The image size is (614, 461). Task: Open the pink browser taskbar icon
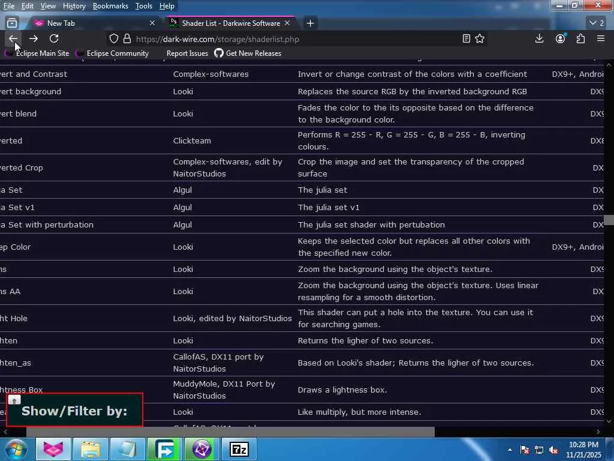(53, 449)
